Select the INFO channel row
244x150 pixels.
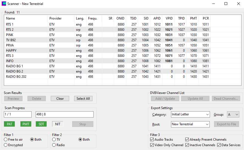[107, 61]
